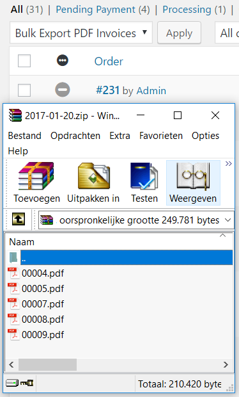The height and width of the screenshot is (397, 239).
Task: Select 00009.pdf in the file list
Action: tap(43, 335)
